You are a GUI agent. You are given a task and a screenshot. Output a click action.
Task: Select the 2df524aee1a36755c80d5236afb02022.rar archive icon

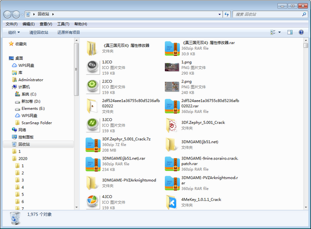172,106
